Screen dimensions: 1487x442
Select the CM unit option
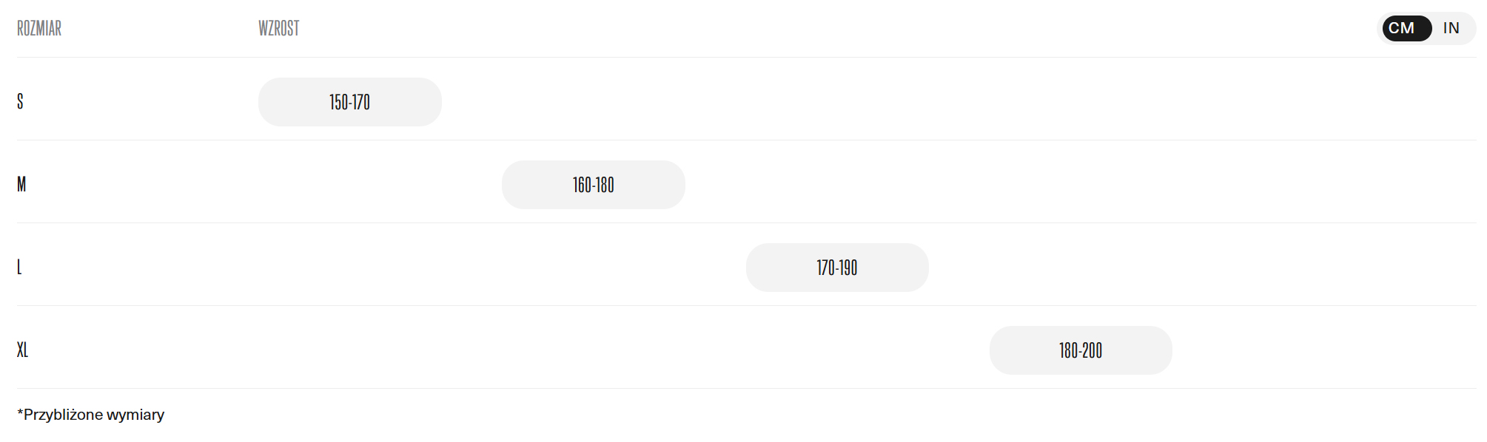[1402, 28]
